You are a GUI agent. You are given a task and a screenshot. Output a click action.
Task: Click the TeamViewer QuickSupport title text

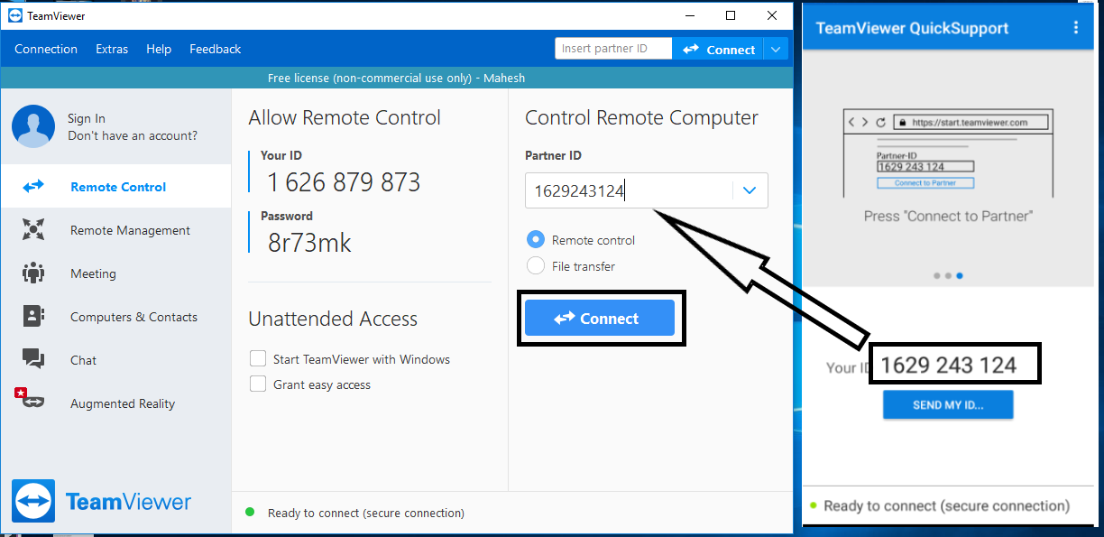click(912, 28)
